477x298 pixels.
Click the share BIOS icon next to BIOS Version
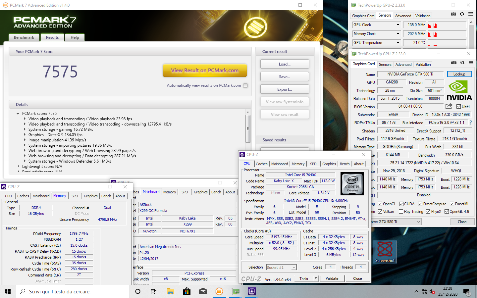449,106
